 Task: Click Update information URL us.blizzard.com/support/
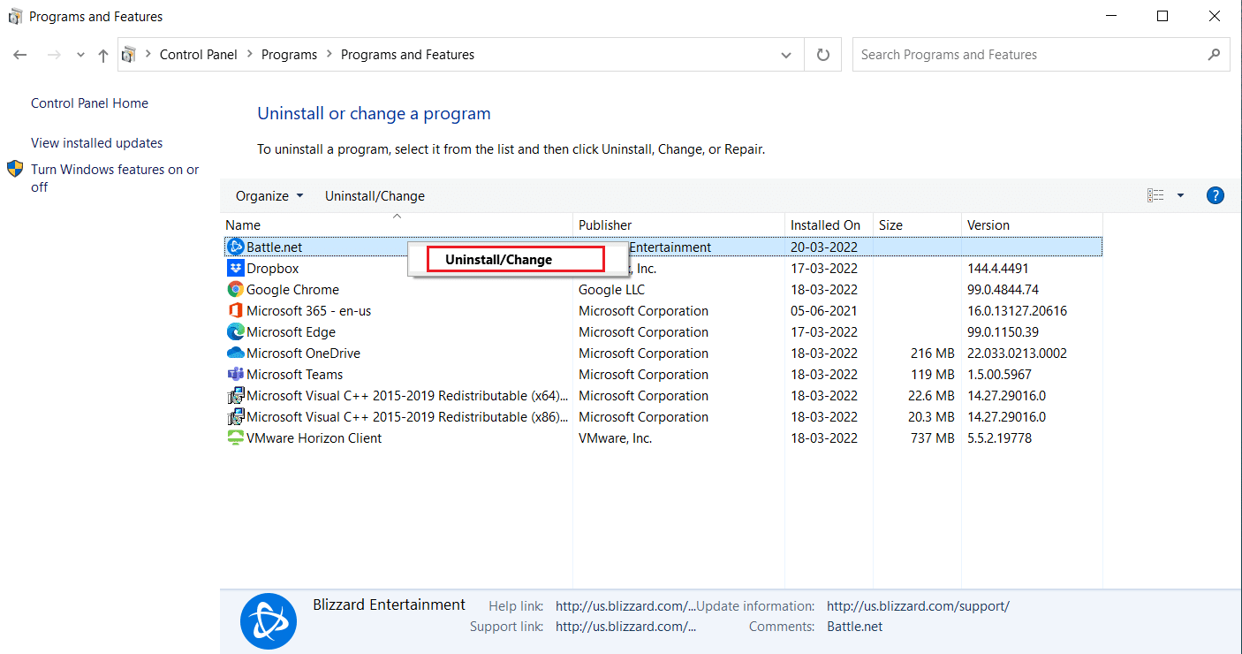(918, 606)
